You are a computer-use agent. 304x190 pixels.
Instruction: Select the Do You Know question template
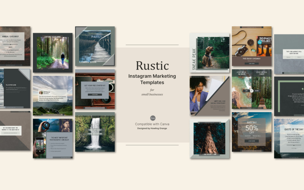[15, 131]
